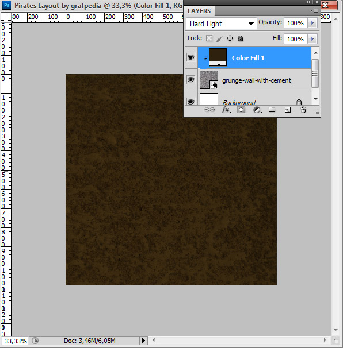Click the layers list scrollbar thumb
The width and height of the screenshot is (343, 348).
(315, 74)
